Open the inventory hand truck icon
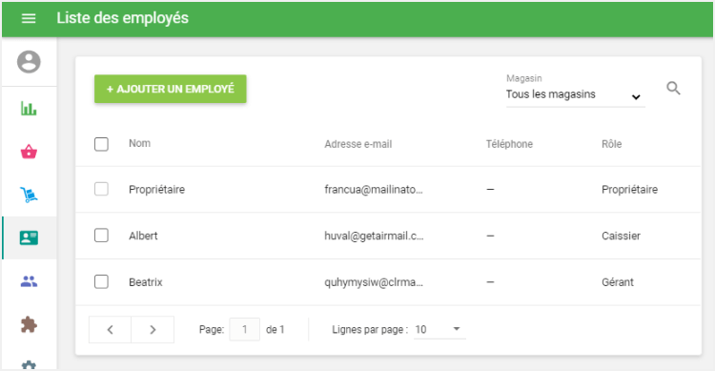The width and height of the screenshot is (715, 371). [29, 195]
